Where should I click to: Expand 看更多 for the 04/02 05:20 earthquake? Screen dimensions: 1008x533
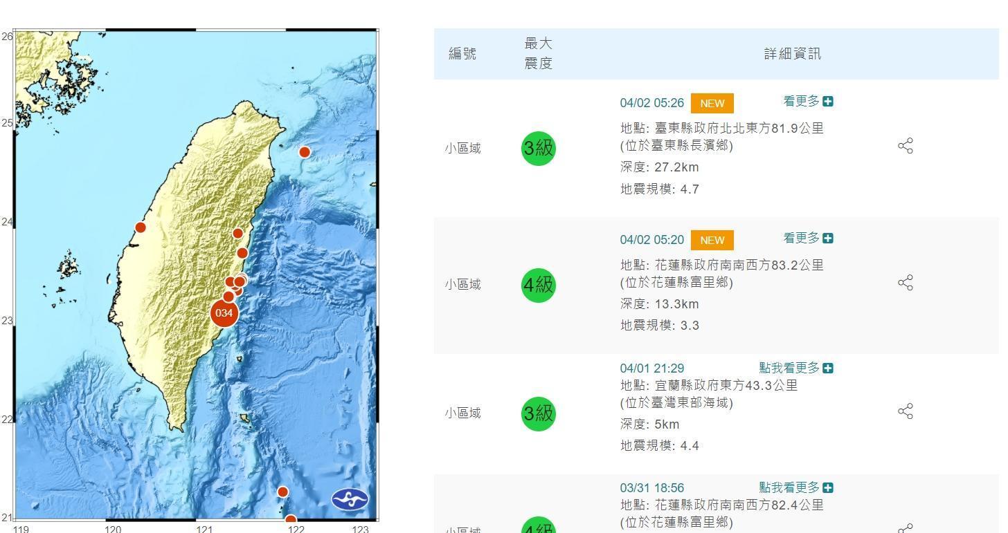808,238
